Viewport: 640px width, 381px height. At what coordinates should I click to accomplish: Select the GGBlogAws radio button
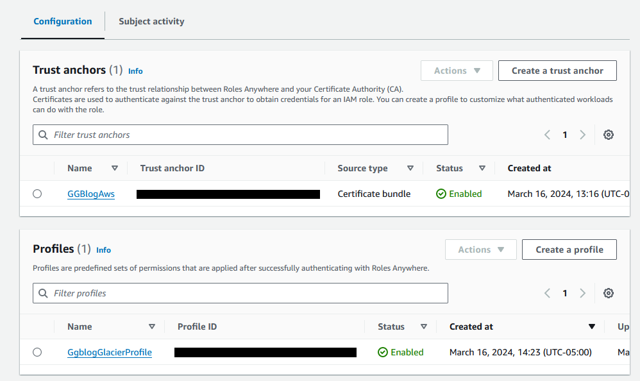tap(37, 193)
